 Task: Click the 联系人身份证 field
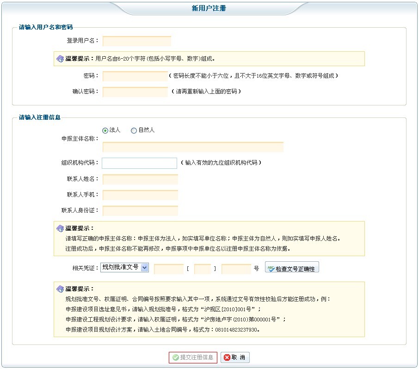[x=140, y=211]
